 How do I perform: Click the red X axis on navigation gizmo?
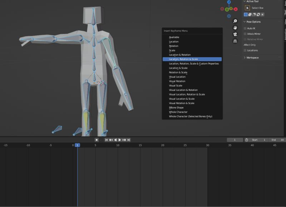coord(236,9)
